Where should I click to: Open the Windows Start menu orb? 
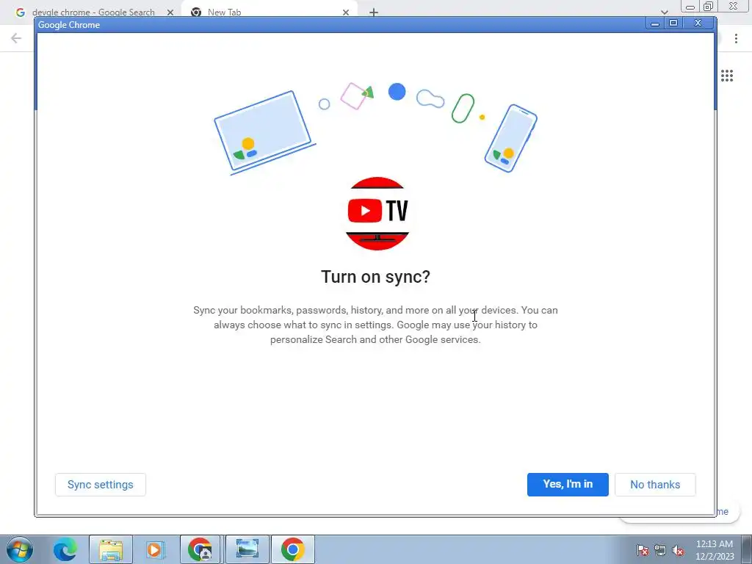point(20,549)
